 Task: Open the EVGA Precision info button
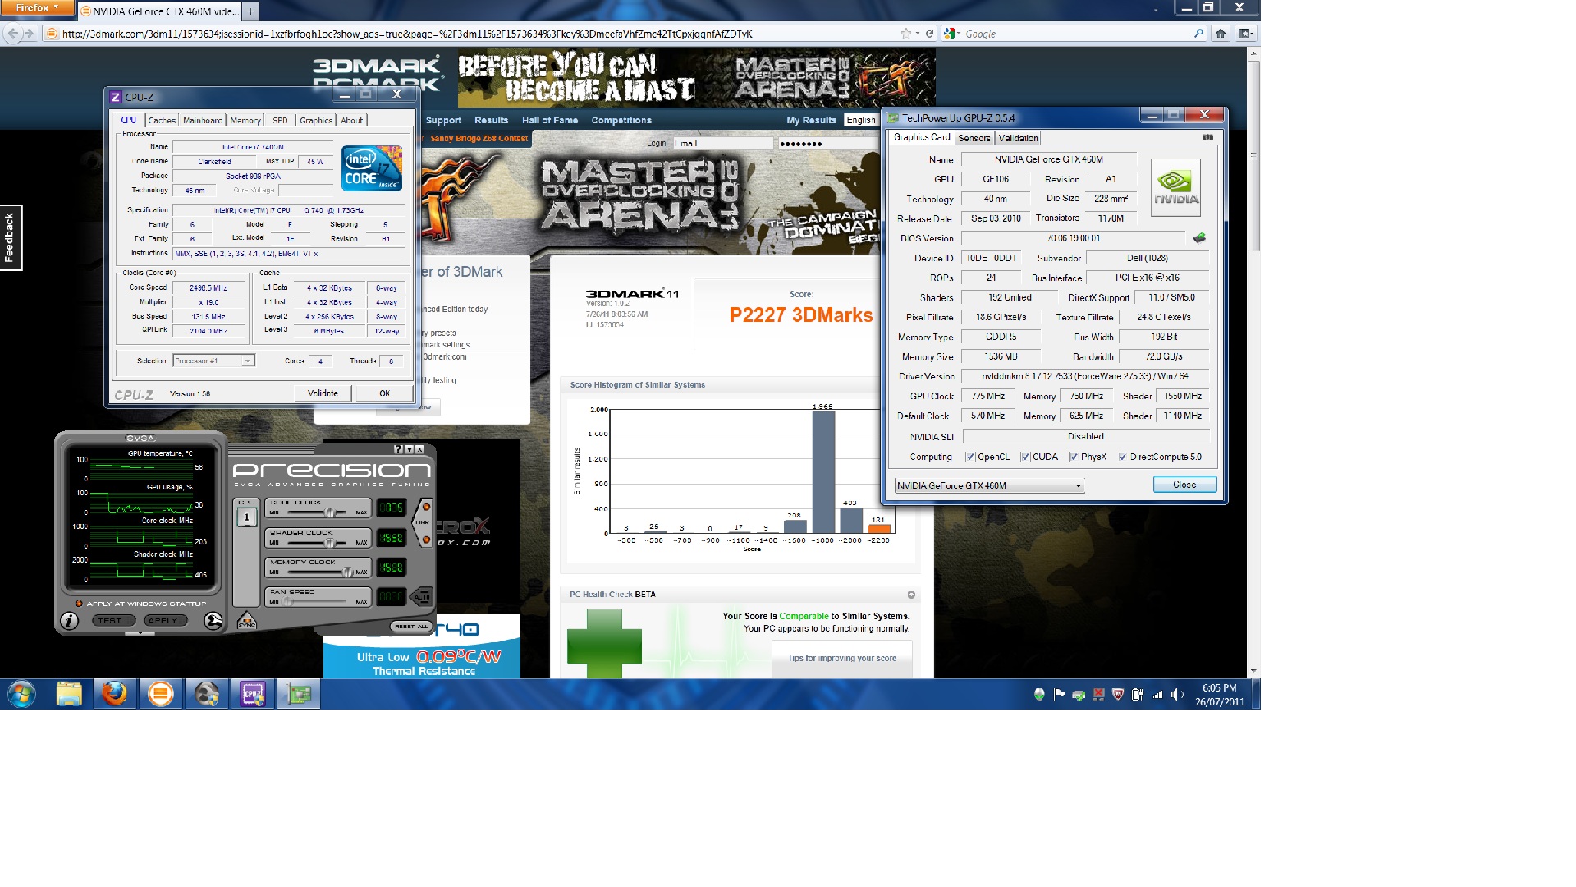(x=69, y=621)
